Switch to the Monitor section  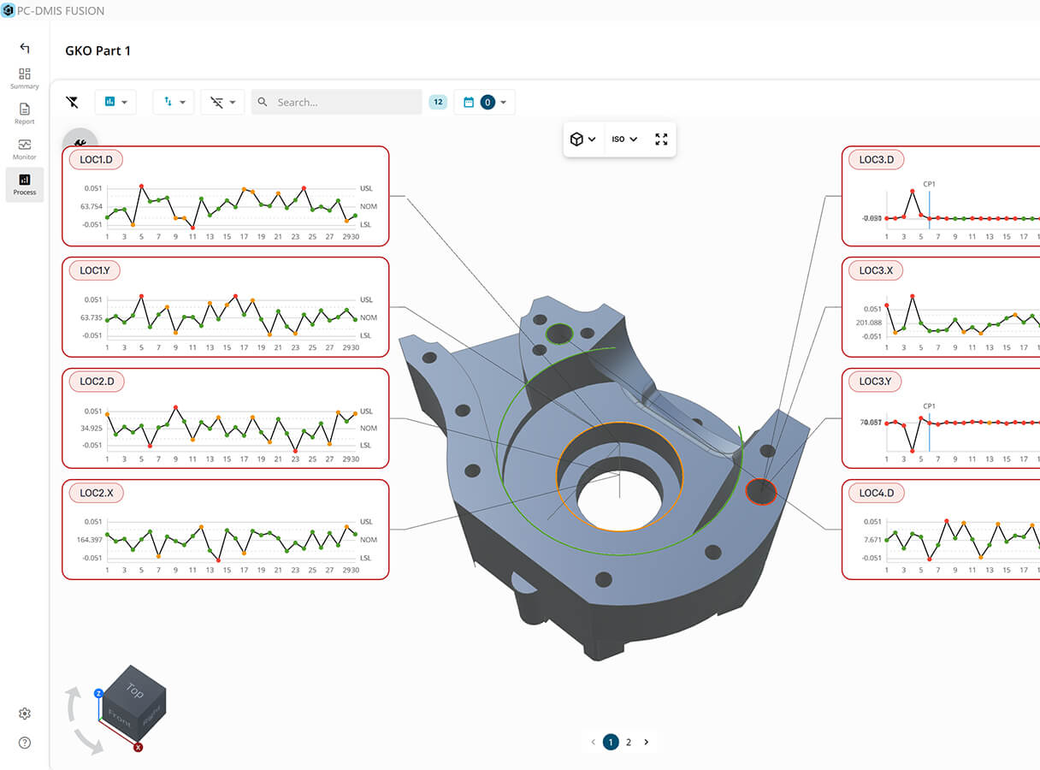point(24,149)
